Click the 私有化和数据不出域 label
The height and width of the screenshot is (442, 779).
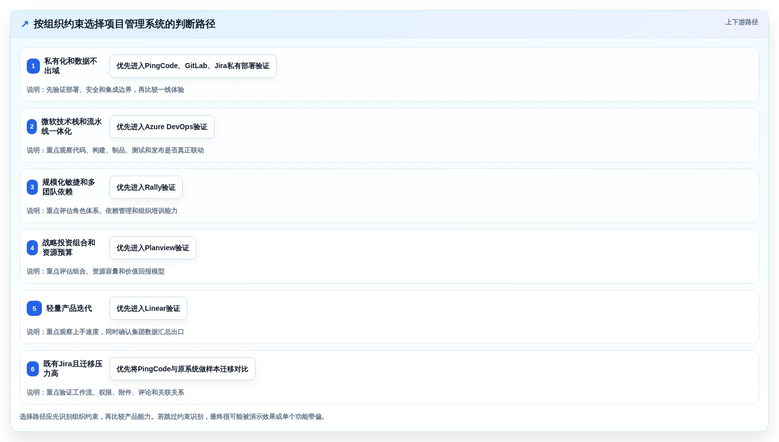(71, 66)
